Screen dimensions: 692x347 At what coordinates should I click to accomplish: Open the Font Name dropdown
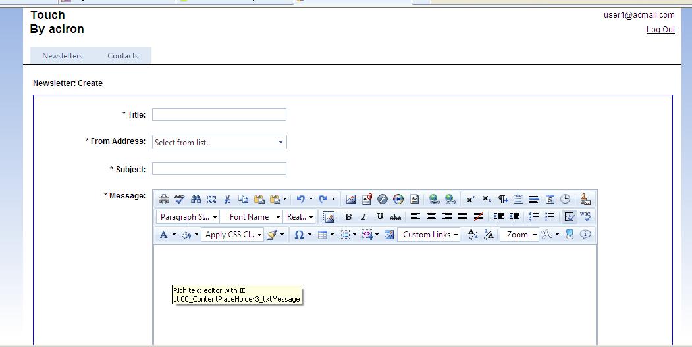pos(251,217)
